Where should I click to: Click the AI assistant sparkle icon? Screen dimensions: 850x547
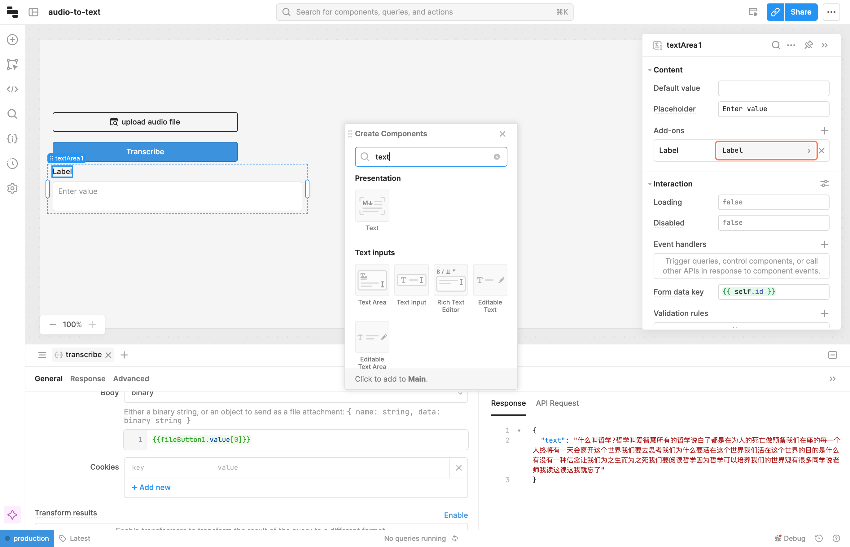click(12, 515)
